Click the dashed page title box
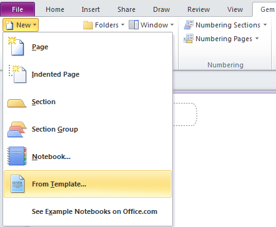The image size is (276, 227). 185,114
